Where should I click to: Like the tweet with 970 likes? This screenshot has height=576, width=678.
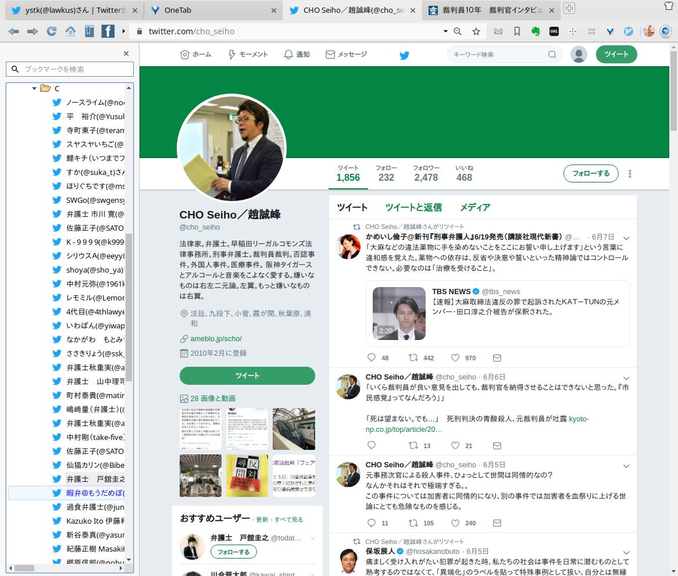pos(455,358)
